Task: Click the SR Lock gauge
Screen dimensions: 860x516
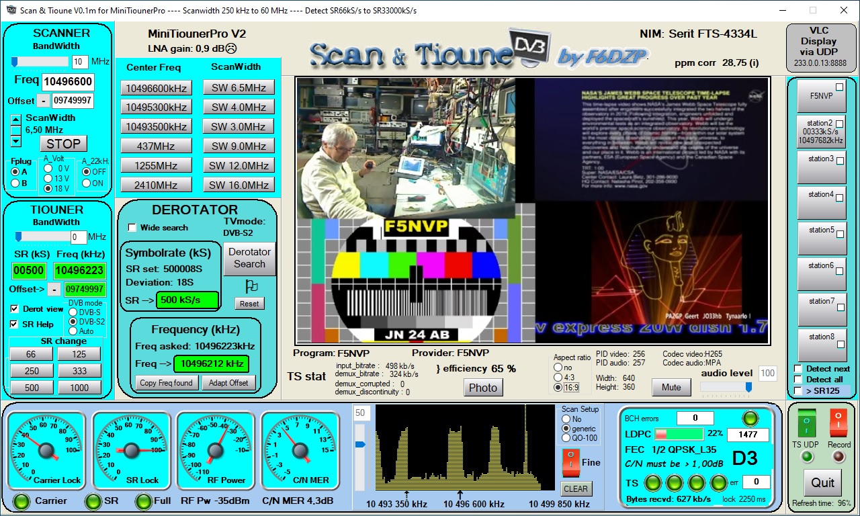Action: tap(131, 450)
